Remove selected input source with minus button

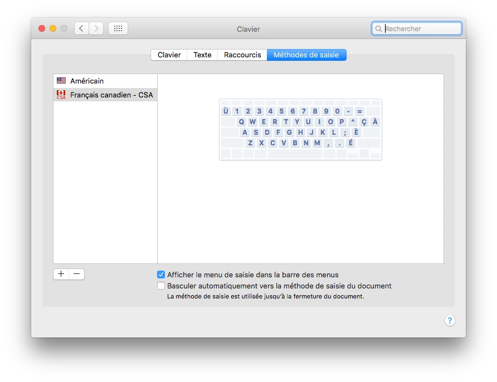[x=77, y=274]
